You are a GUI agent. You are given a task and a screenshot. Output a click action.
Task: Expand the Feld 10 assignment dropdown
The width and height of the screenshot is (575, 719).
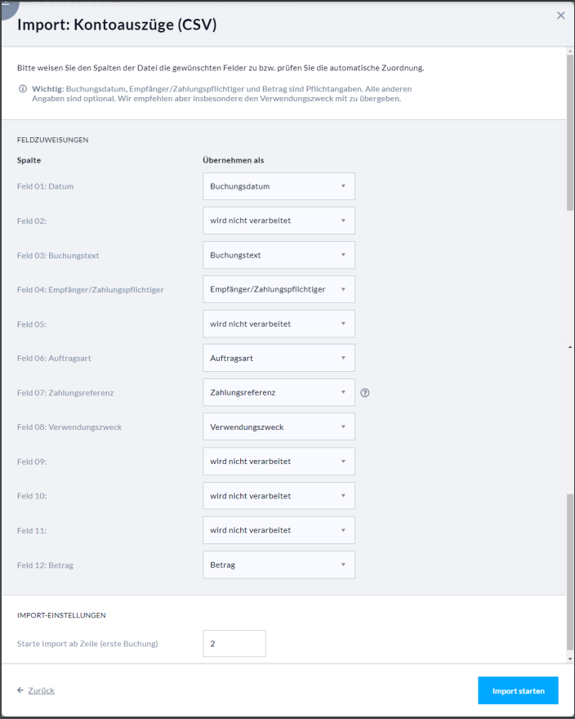[279, 496]
